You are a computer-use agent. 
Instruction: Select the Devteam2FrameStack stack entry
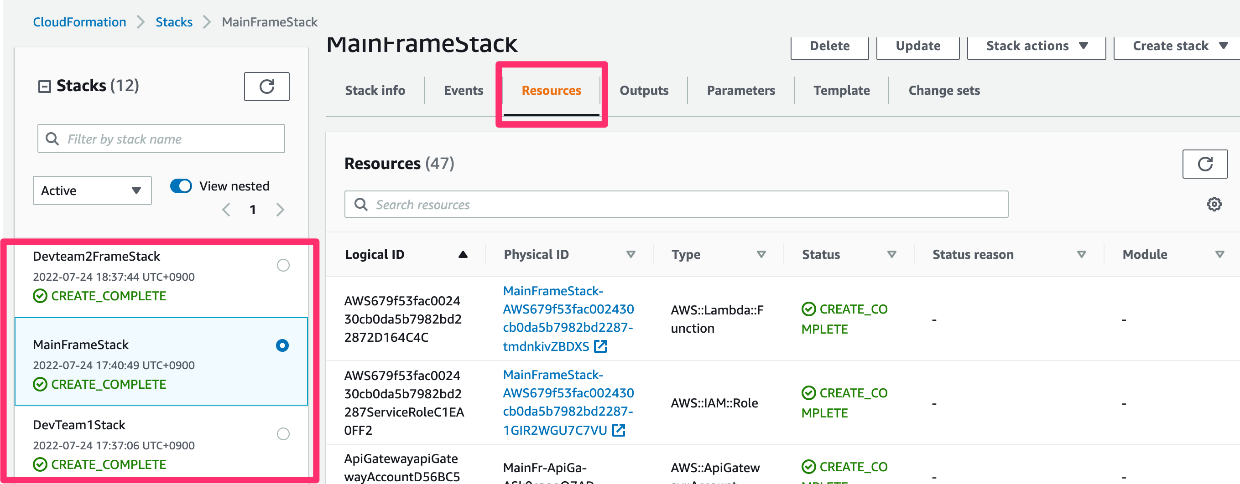161,278
